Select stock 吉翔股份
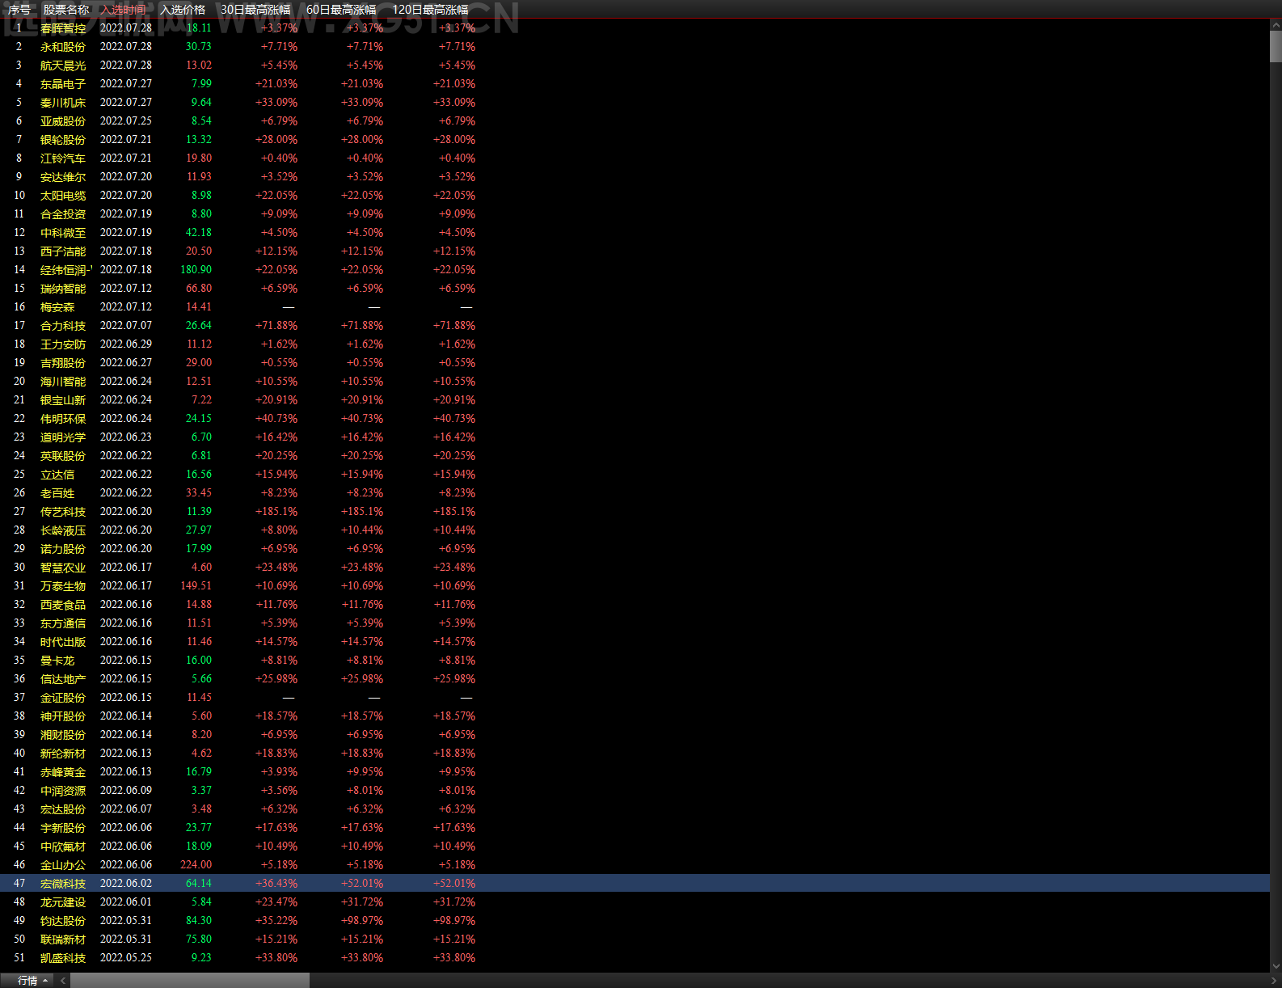1282x988 pixels. pos(63,363)
